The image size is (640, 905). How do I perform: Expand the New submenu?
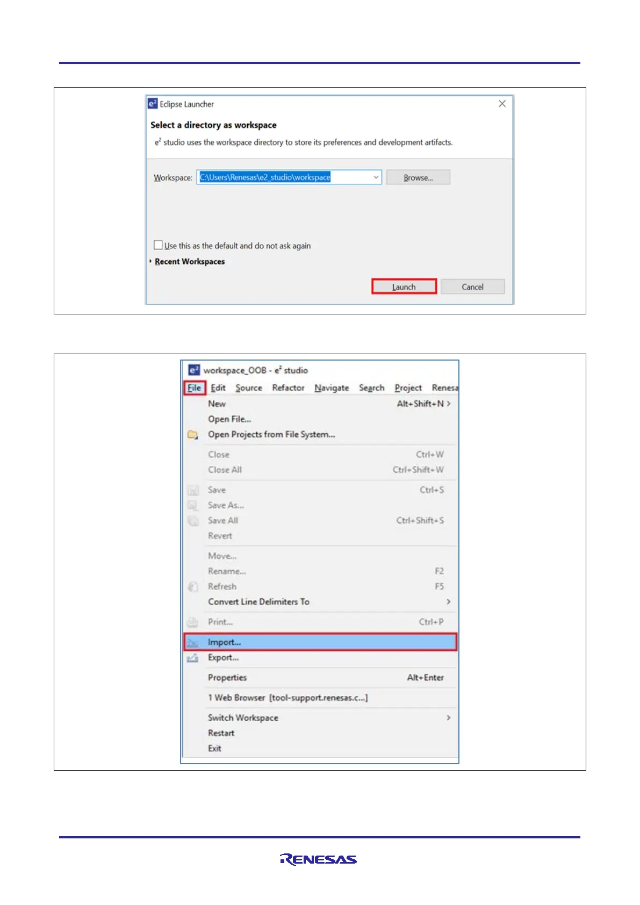click(320, 404)
